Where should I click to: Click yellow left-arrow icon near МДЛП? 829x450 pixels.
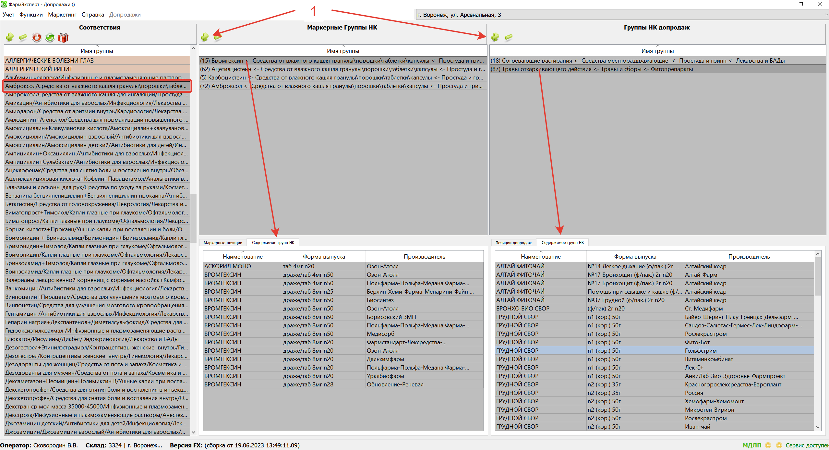point(768,445)
